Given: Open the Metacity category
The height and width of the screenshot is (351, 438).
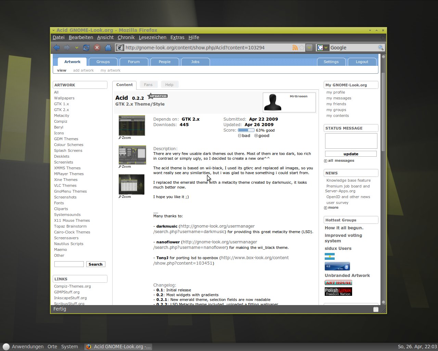Looking at the screenshot, I should (x=62, y=116).
